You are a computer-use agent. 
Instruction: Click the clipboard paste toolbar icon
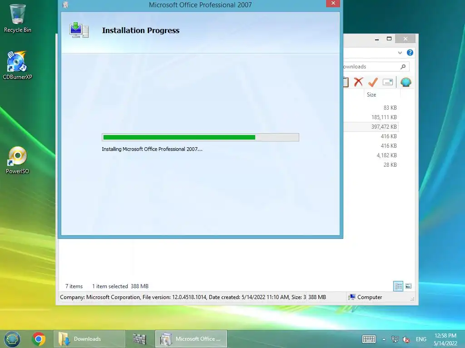pyautogui.click(x=346, y=82)
